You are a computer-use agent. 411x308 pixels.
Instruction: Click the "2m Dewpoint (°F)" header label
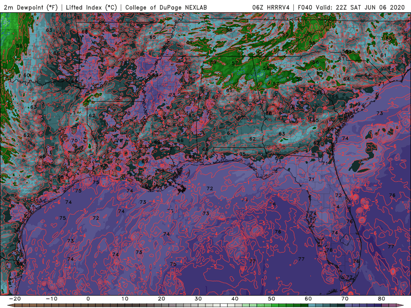tap(31, 7)
